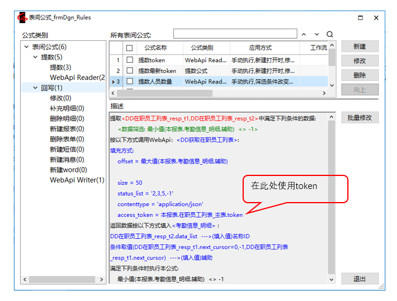
Task: Sort by the 公式名称 column header
Action: [156, 48]
